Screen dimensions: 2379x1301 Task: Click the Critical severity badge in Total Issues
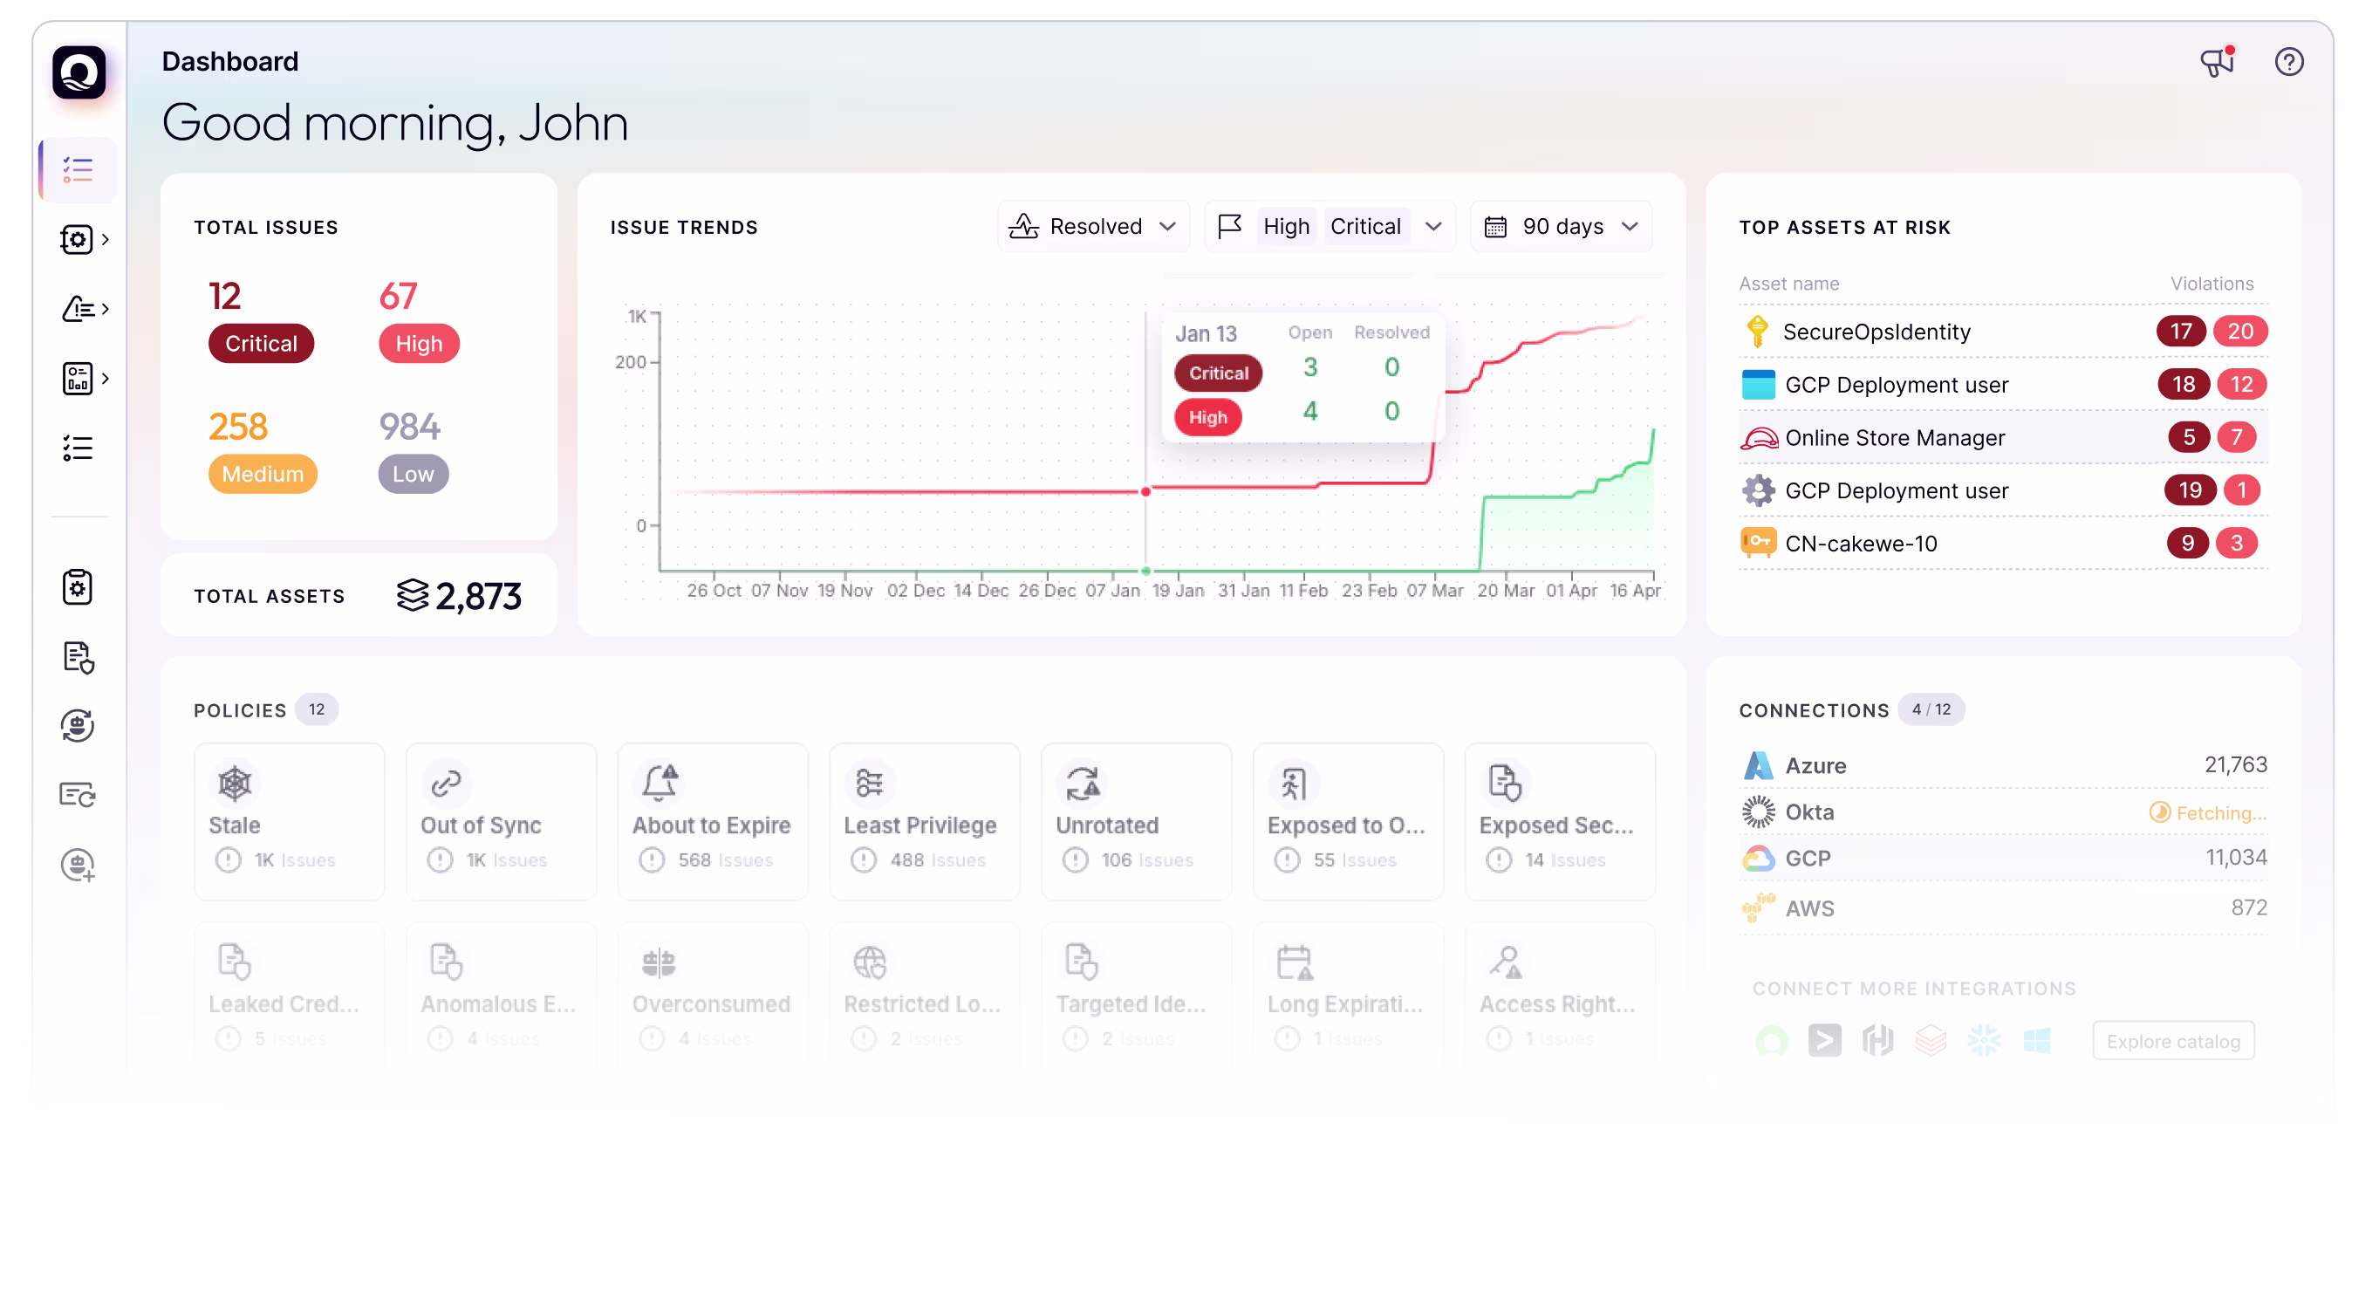262,344
